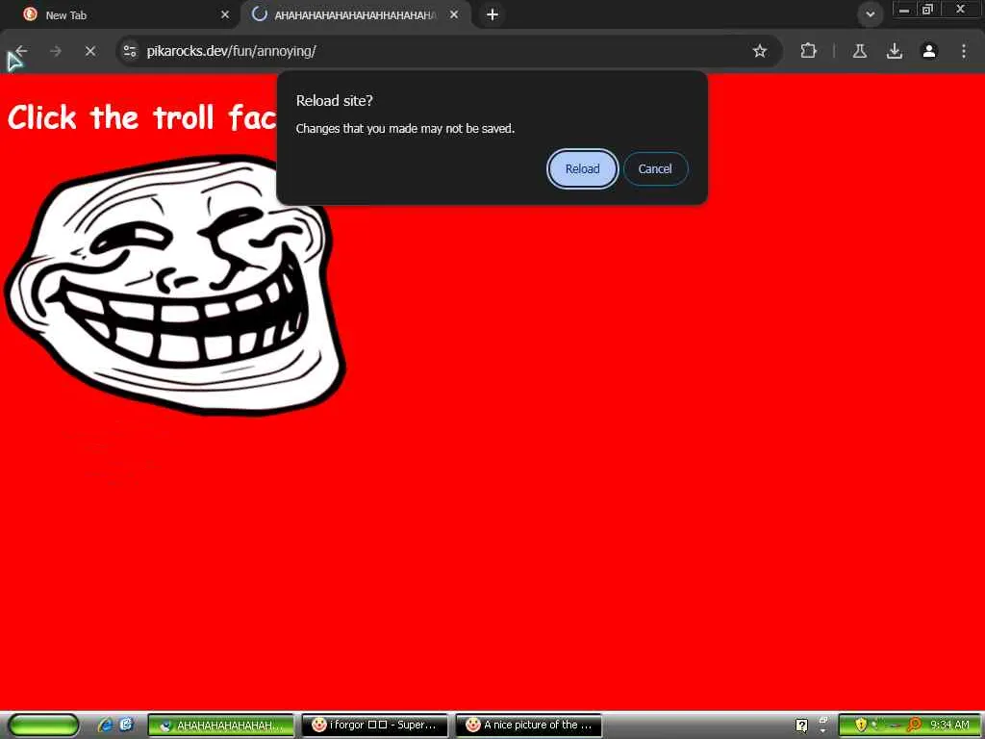Open the Extensions puzzle icon

808,51
